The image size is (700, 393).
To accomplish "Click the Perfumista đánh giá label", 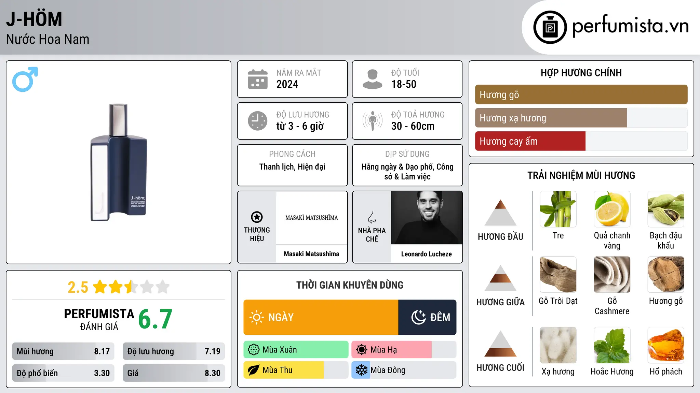I will click(99, 320).
